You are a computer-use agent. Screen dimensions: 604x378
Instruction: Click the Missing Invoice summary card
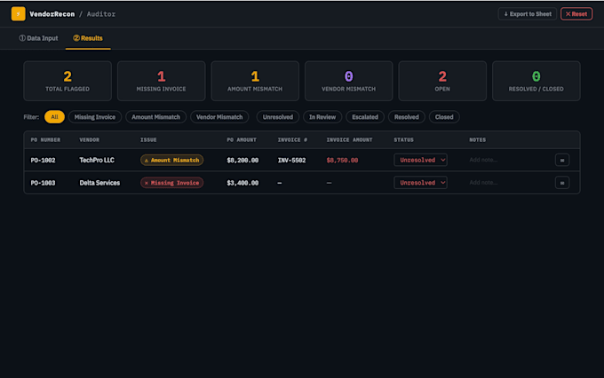[161, 81]
